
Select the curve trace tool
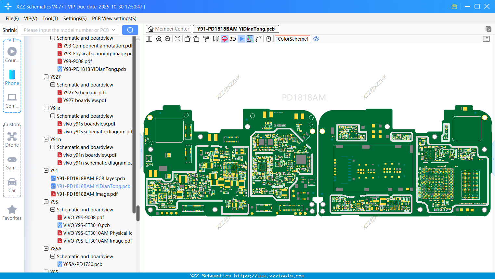(259, 39)
